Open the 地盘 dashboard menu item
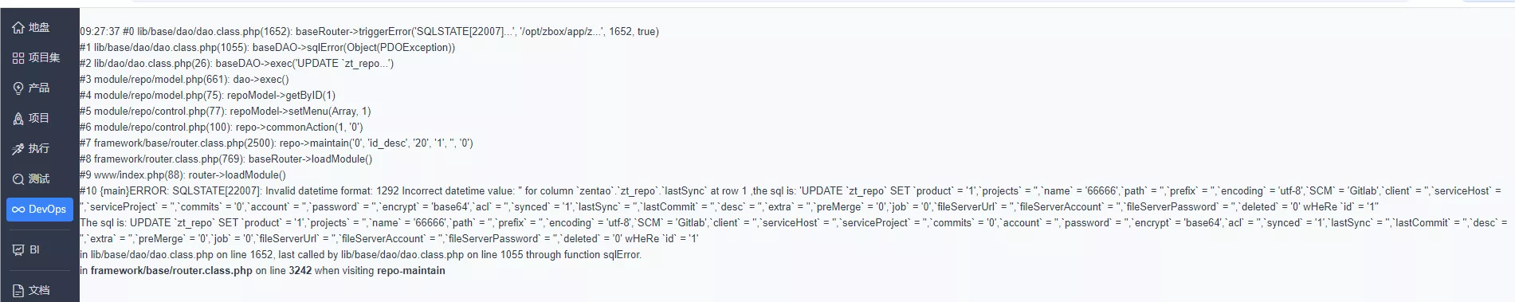This screenshot has width=1515, height=302. 39,28
